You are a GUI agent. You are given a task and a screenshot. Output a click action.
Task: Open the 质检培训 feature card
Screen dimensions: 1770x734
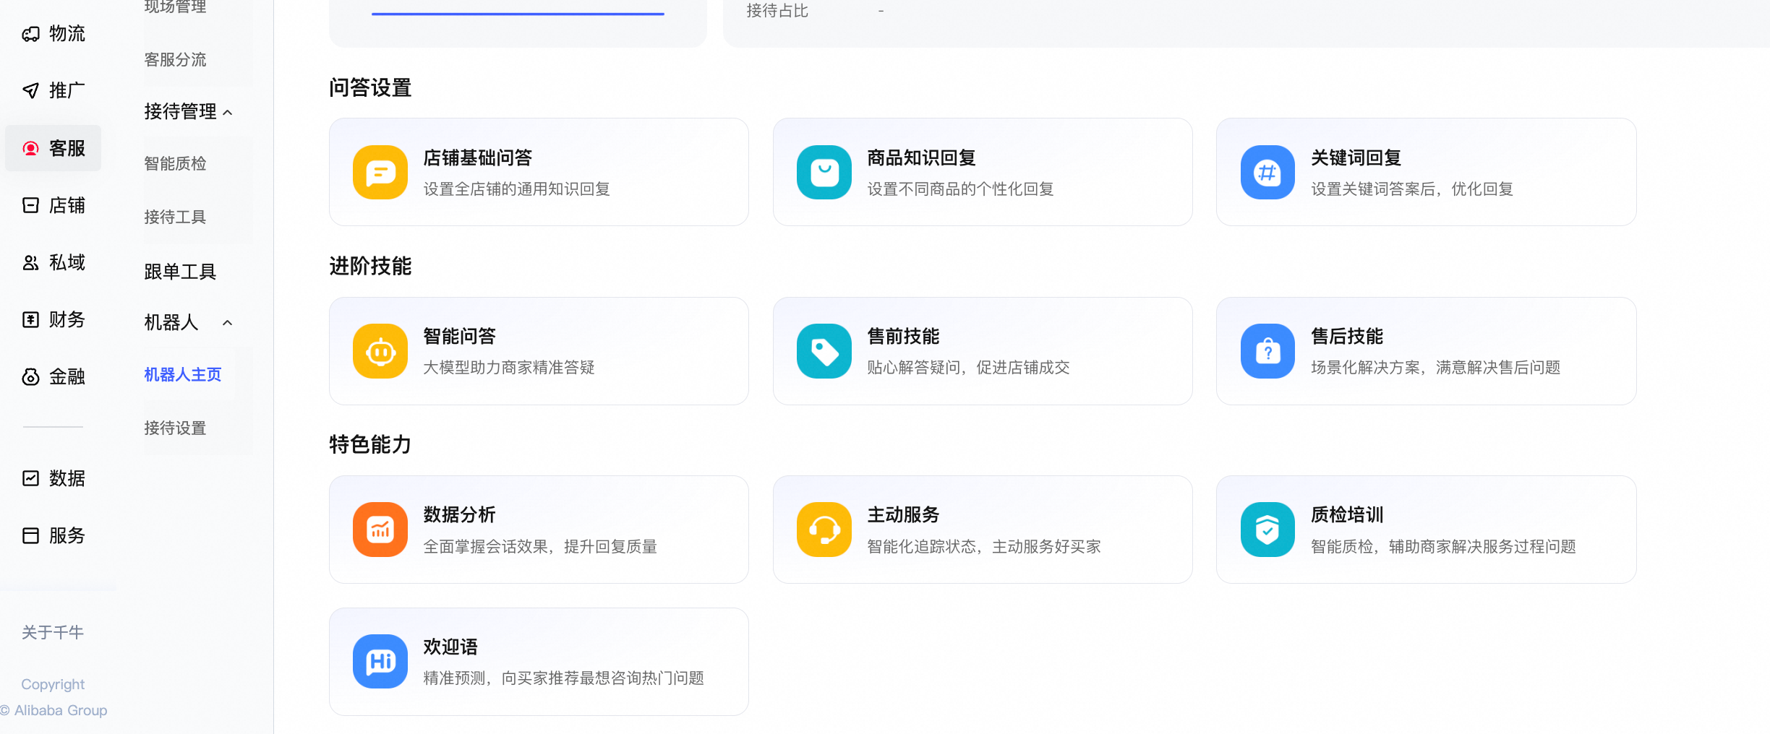[1426, 529]
